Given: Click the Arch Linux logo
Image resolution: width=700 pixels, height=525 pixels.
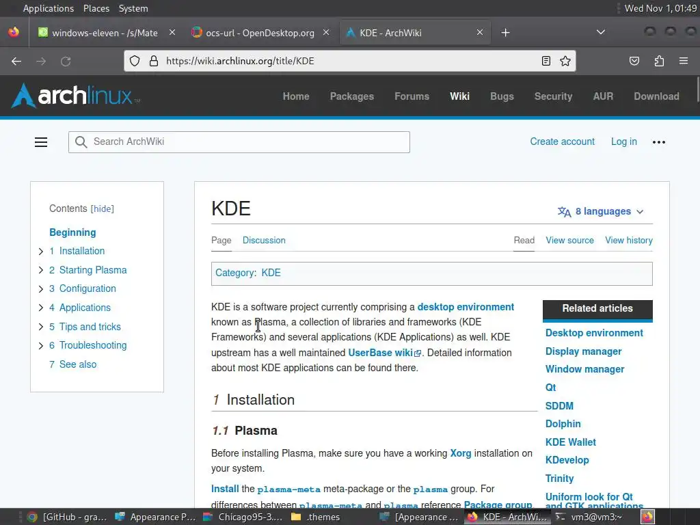Looking at the screenshot, I should [x=75, y=96].
